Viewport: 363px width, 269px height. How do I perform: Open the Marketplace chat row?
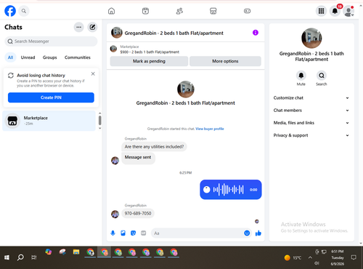[x=49, y=121]
